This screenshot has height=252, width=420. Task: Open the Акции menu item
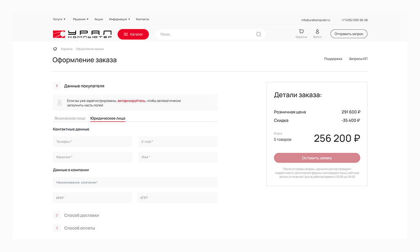coord(99,19)
